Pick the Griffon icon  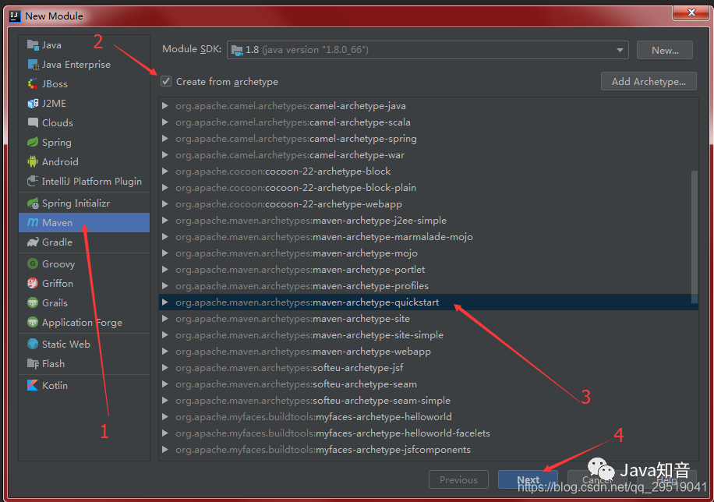33,283
